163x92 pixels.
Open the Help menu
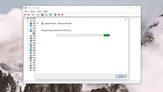pos(45,11)
